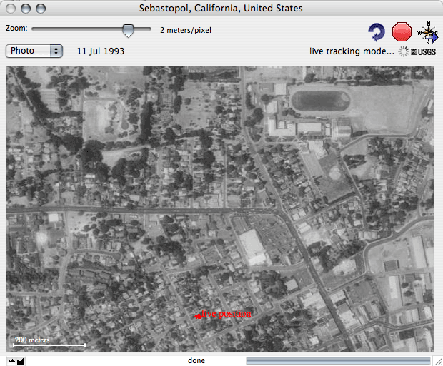Click the 200 meters scale bar
Screen dimensions: 443x366
(x=46, y=345)
